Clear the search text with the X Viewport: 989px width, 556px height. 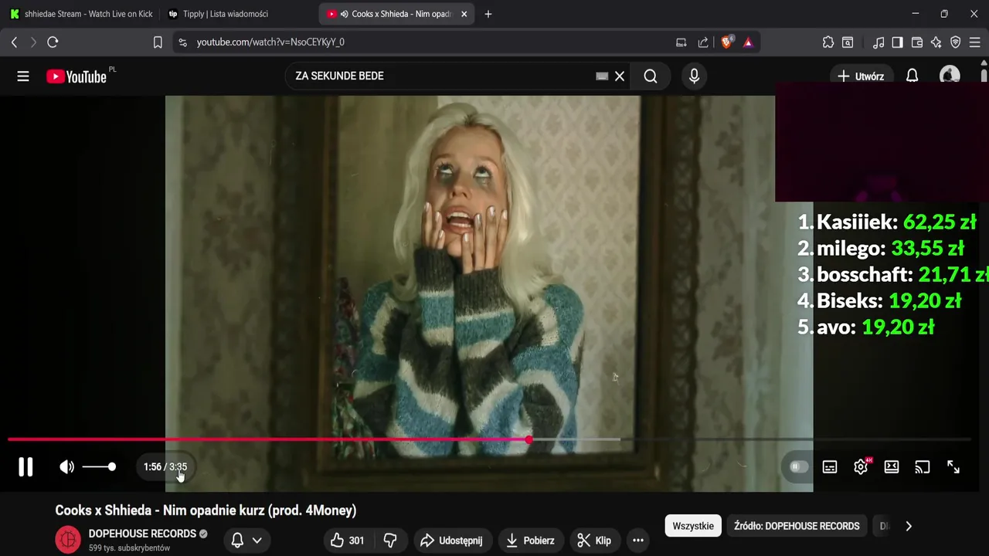(620, 76)
